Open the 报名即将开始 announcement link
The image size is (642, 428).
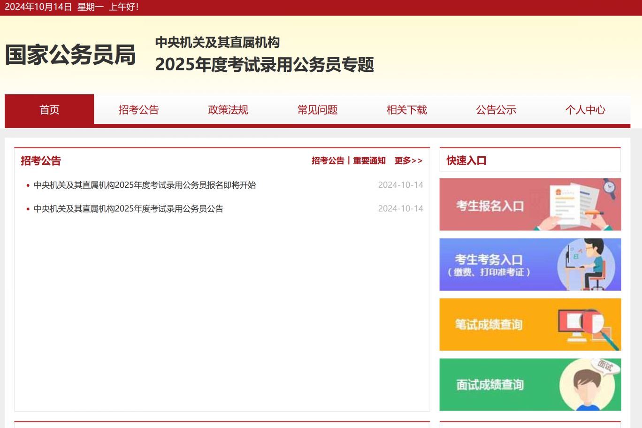click(145, 185)
